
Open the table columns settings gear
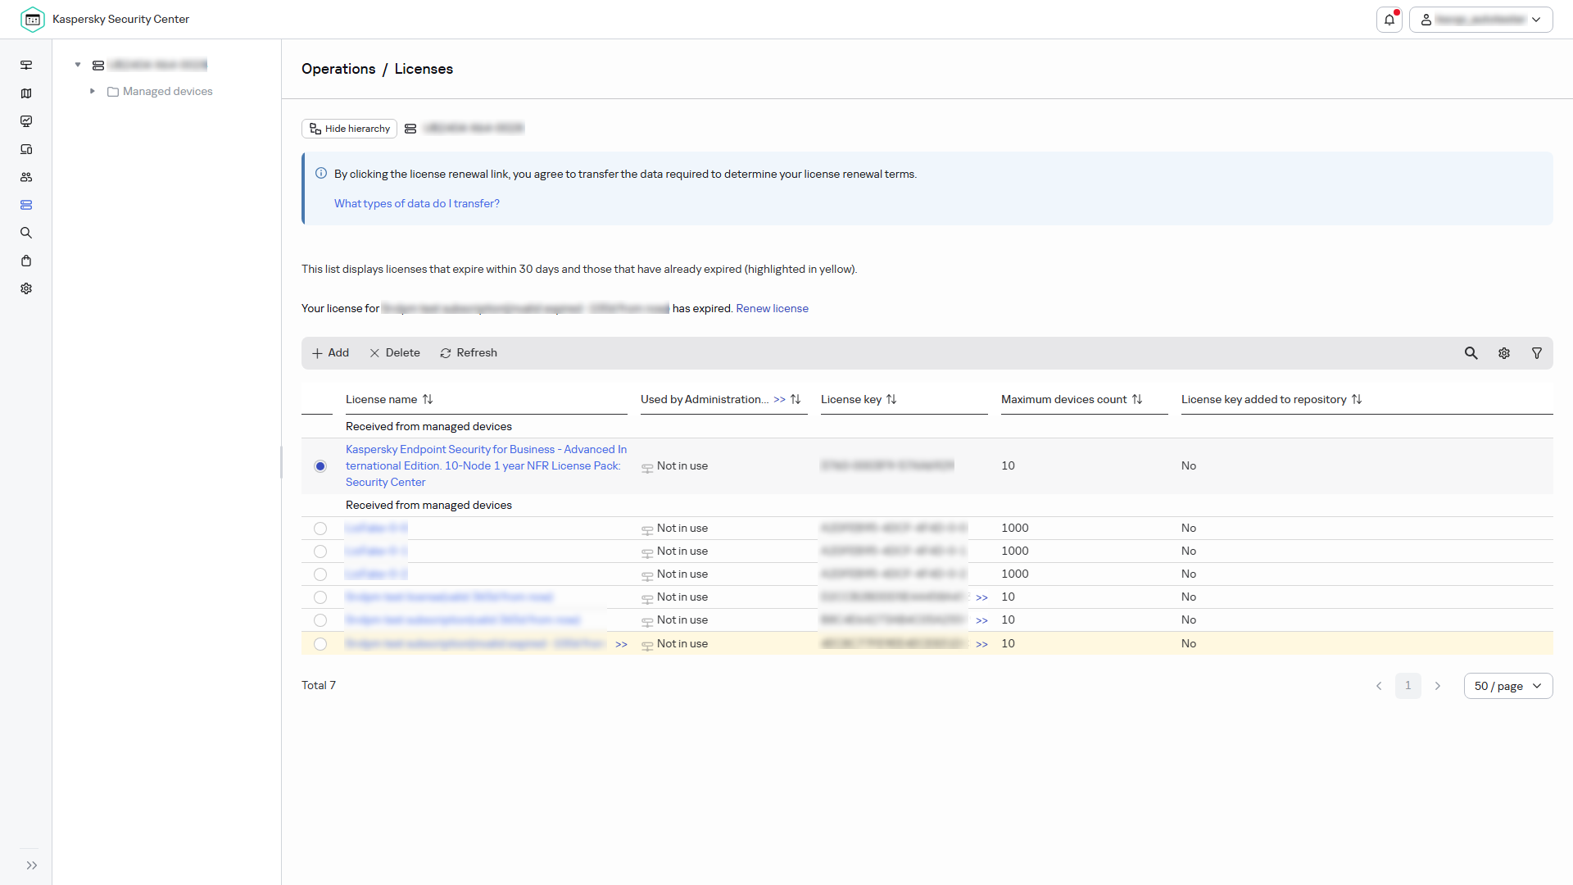point(1504,353)
